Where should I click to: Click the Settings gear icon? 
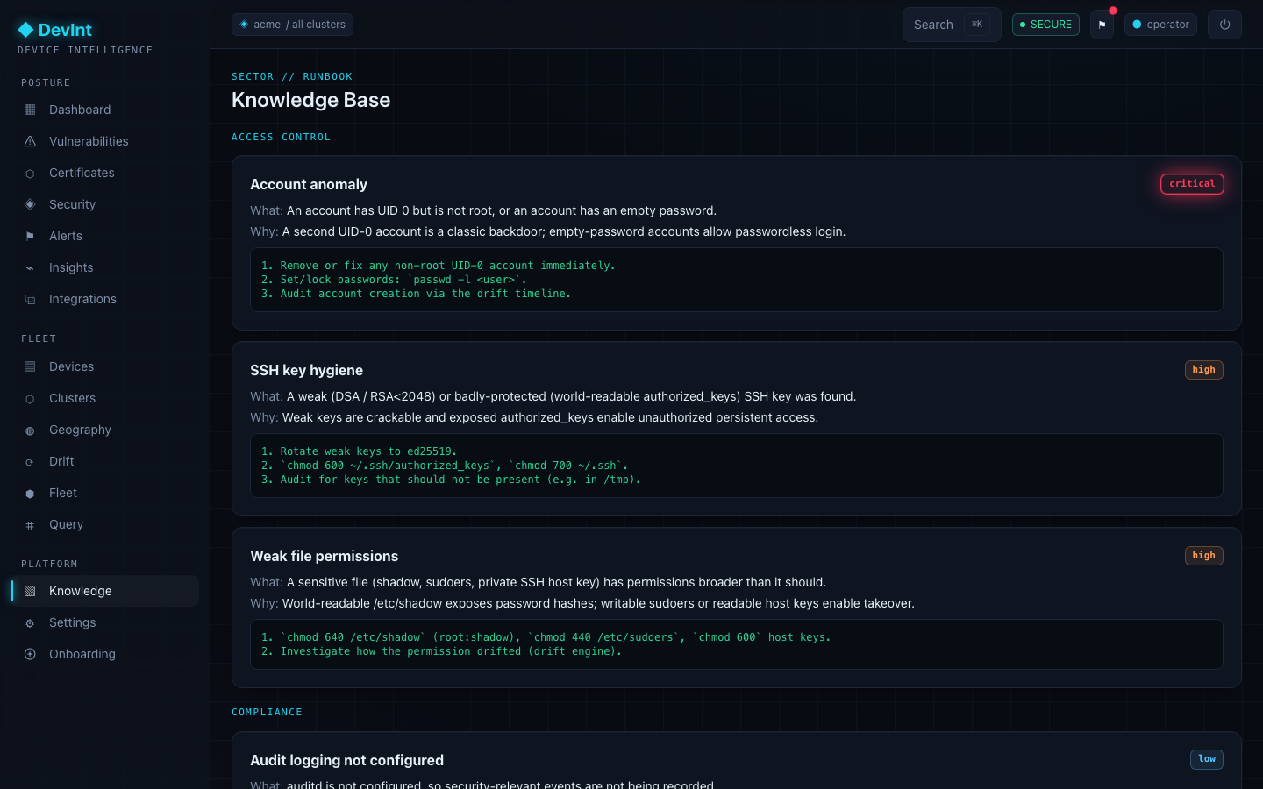pos(30,622)
